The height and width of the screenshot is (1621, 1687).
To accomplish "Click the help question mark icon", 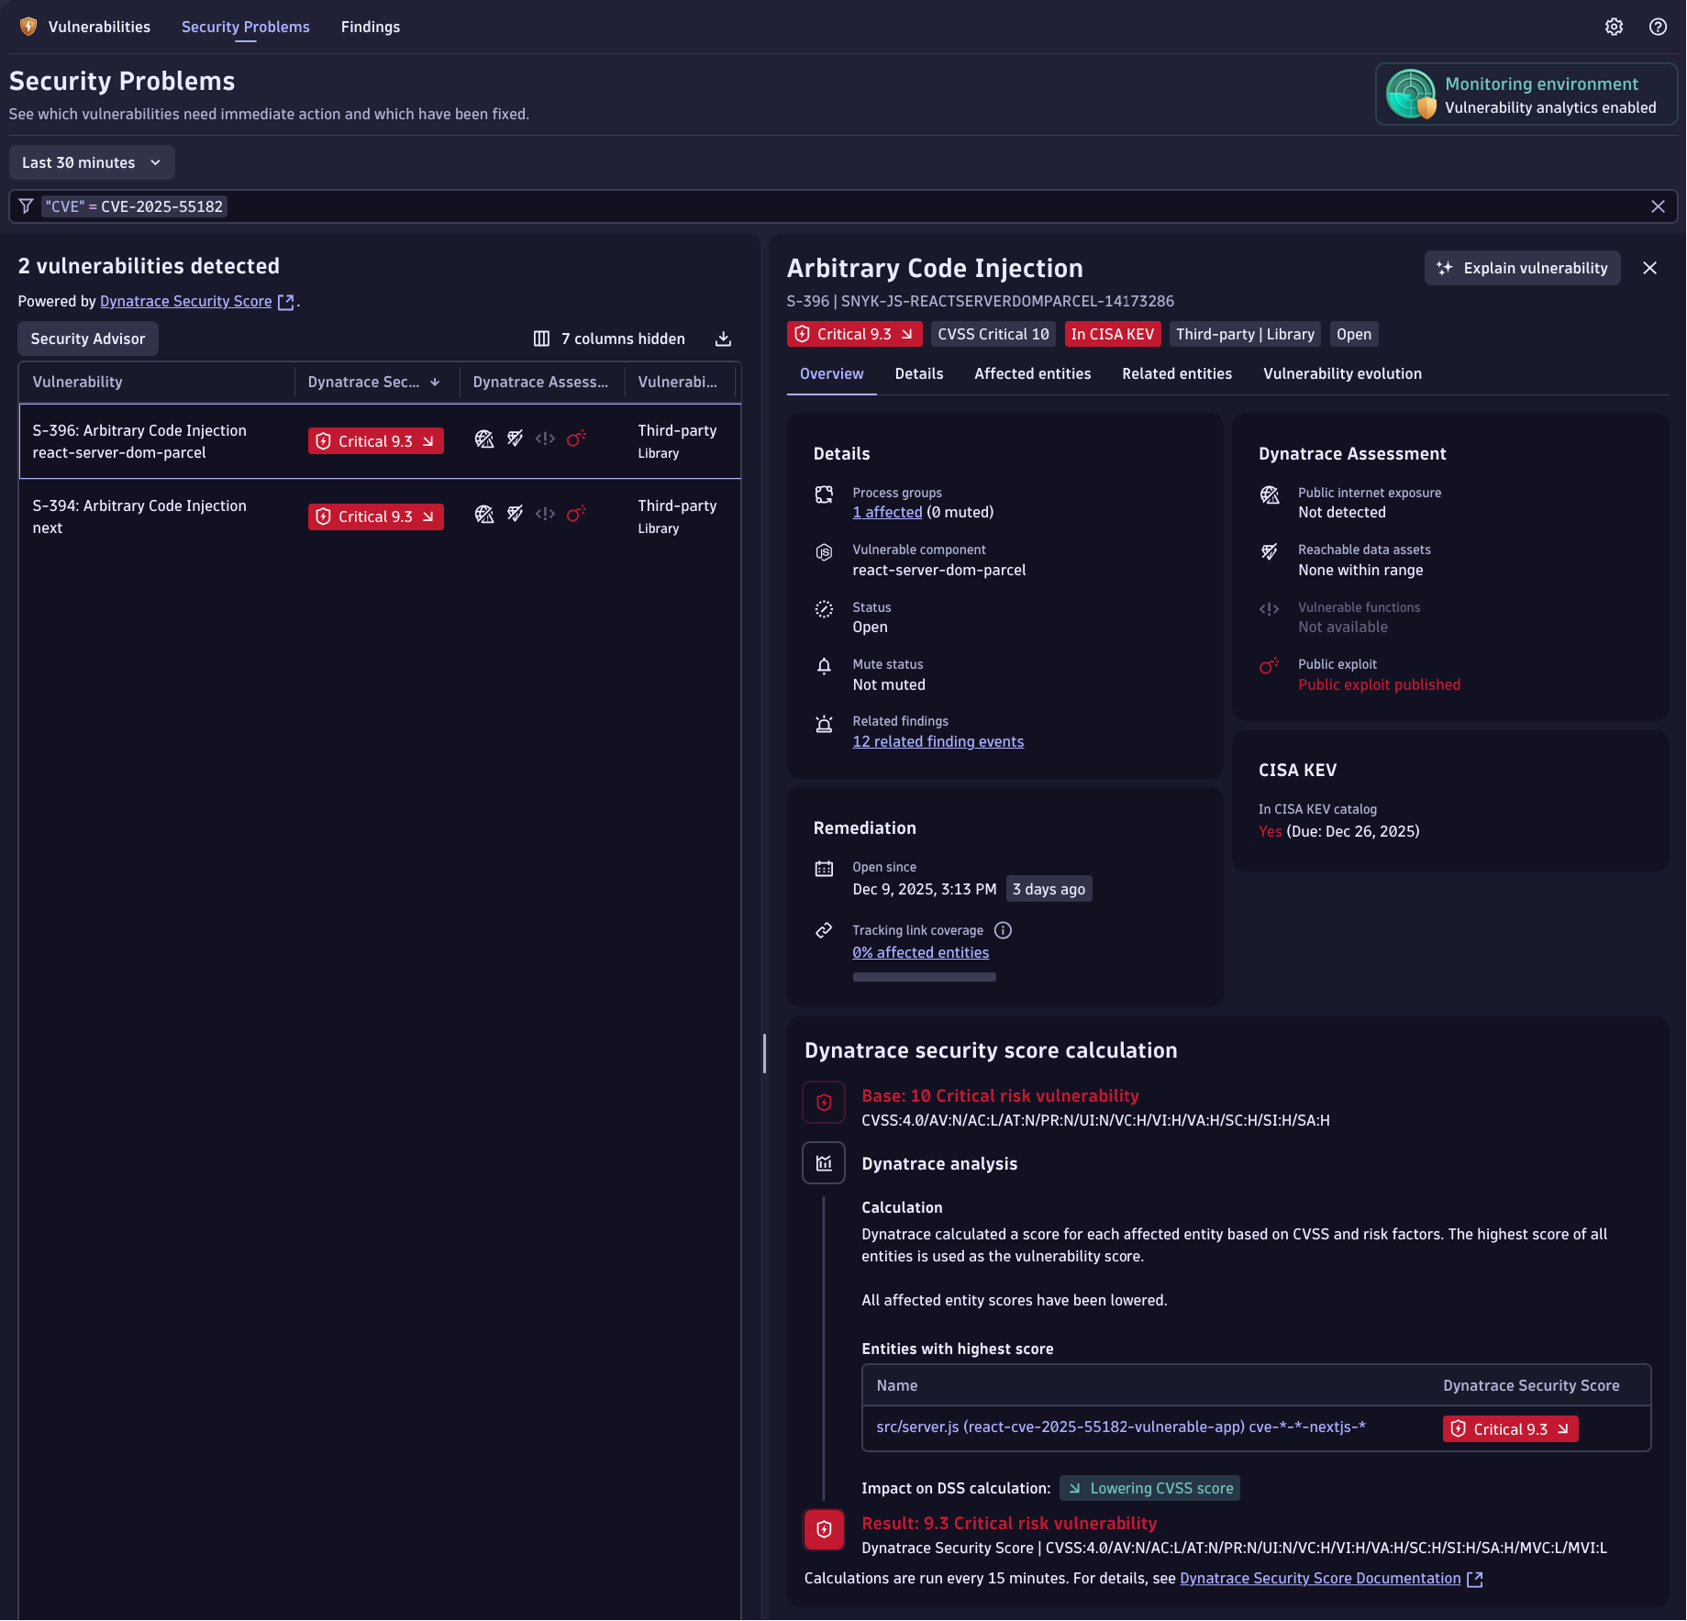I will pos(1658,27).
